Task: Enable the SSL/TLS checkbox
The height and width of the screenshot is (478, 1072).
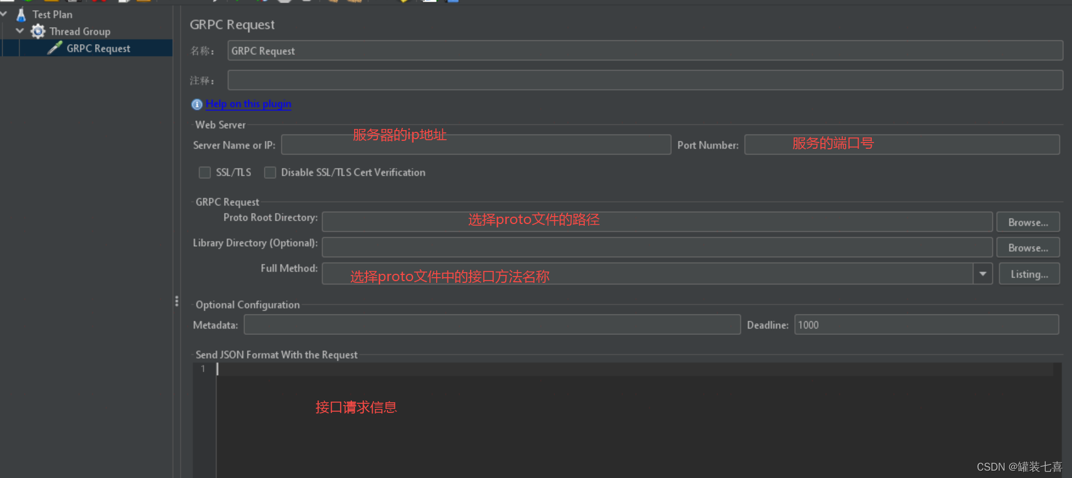Action: 205,173
